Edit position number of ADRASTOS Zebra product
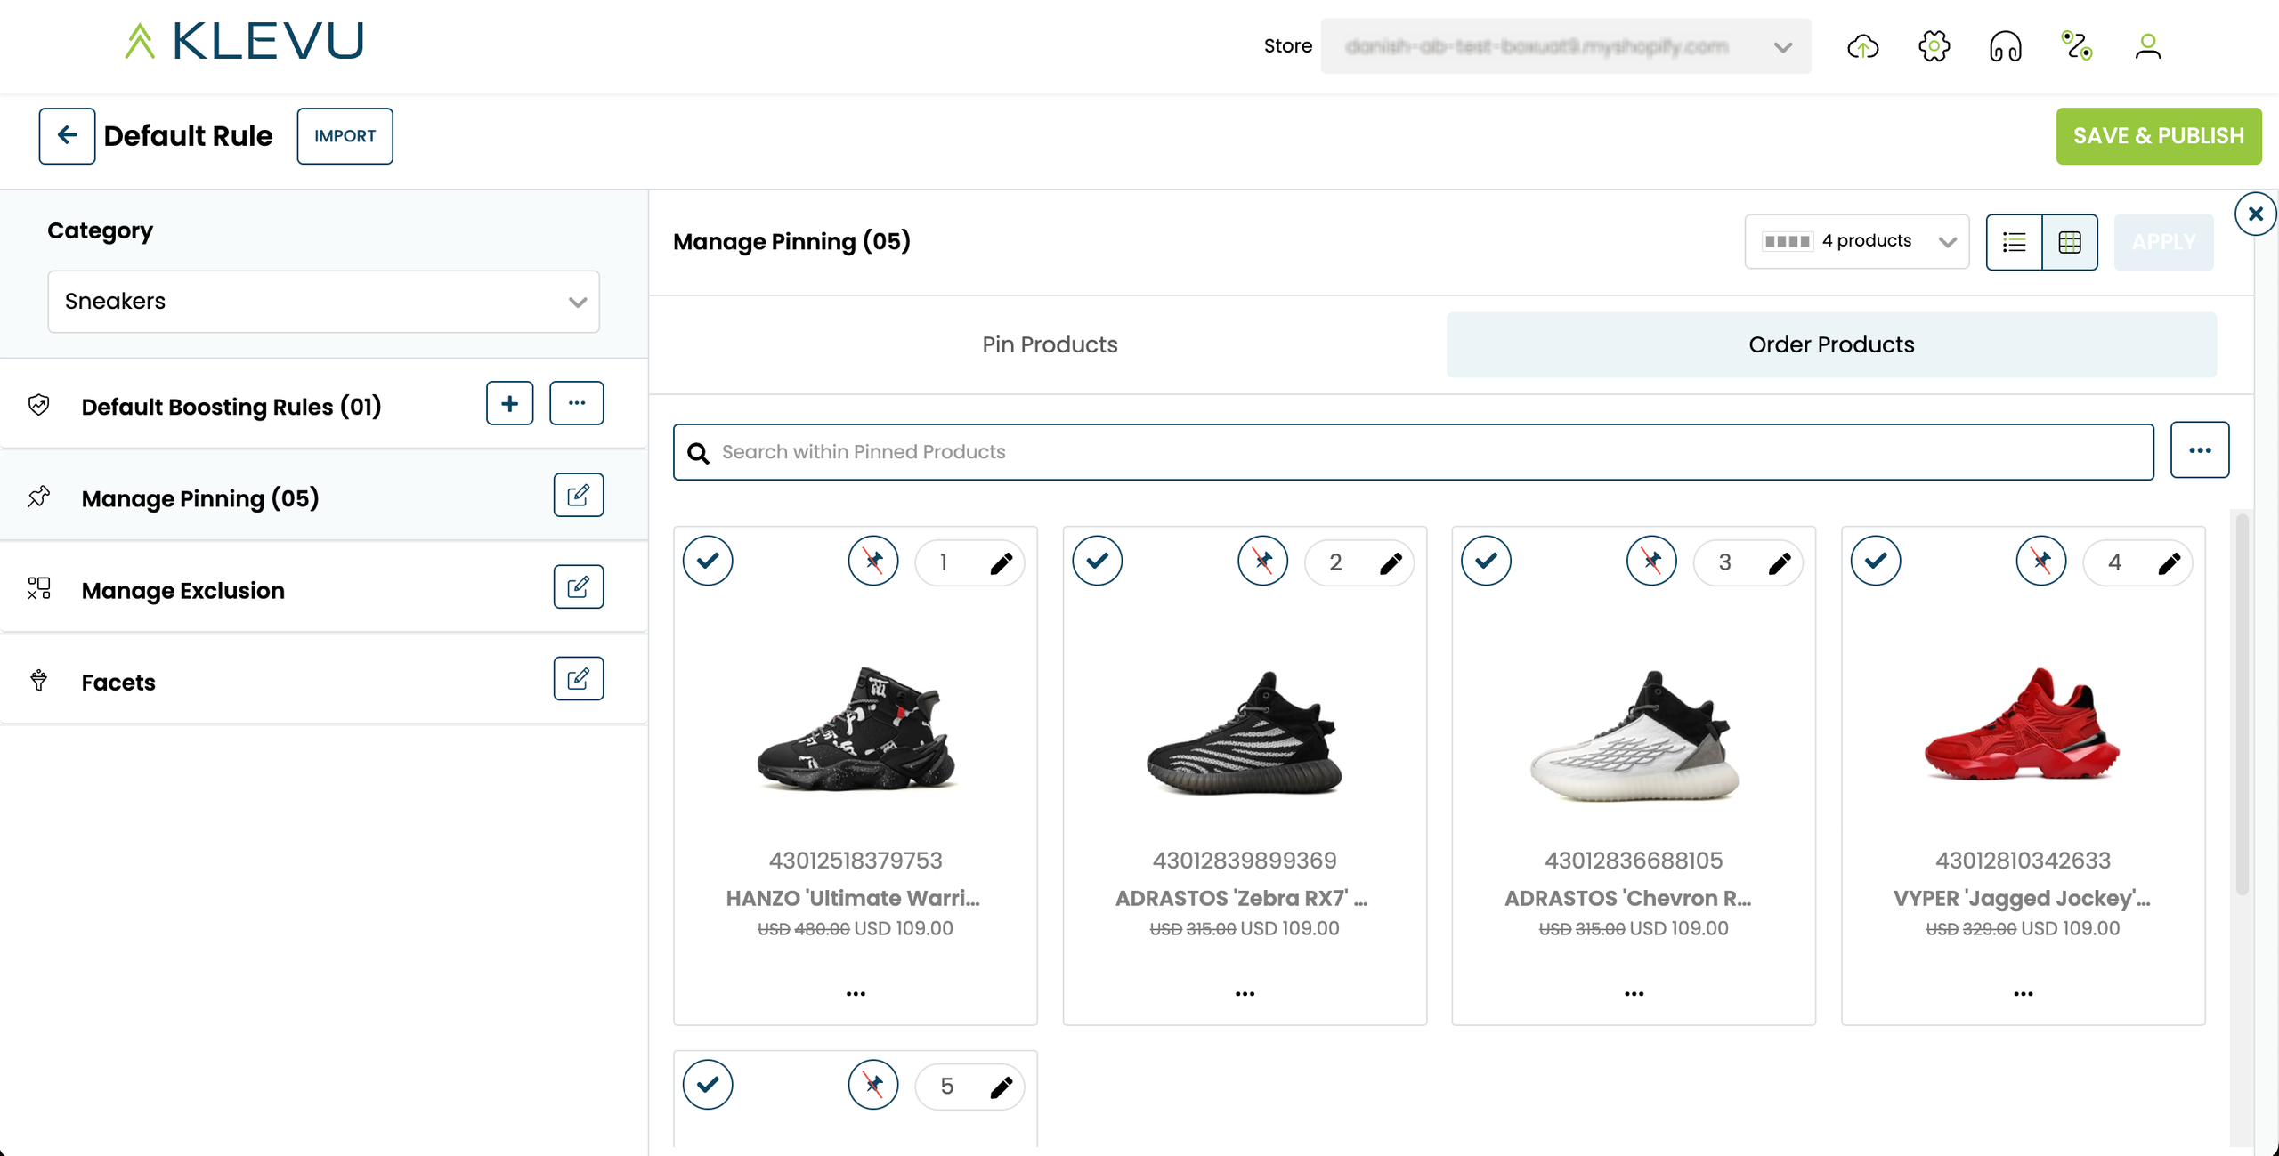The width and height of the screenshot is (2279, 1156). click(1391, 562)
